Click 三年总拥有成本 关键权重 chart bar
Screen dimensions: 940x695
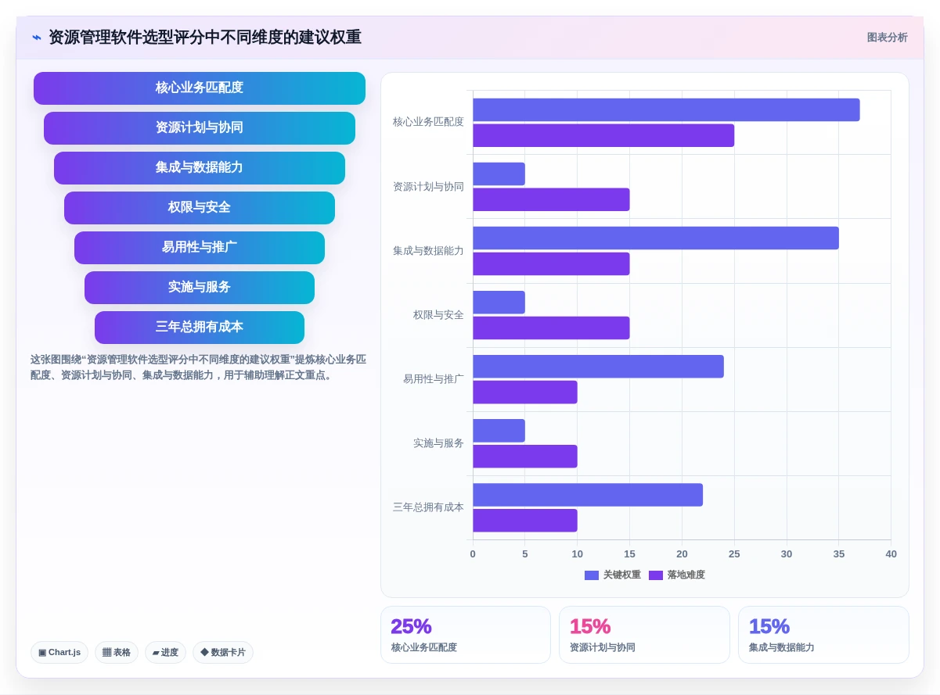(588, 494)
